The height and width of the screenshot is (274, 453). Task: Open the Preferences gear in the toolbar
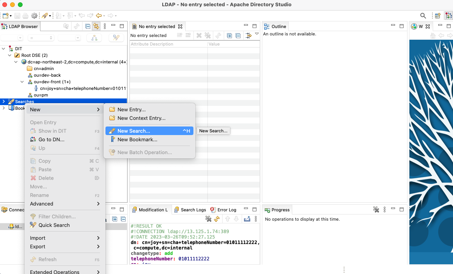point(34,16)
